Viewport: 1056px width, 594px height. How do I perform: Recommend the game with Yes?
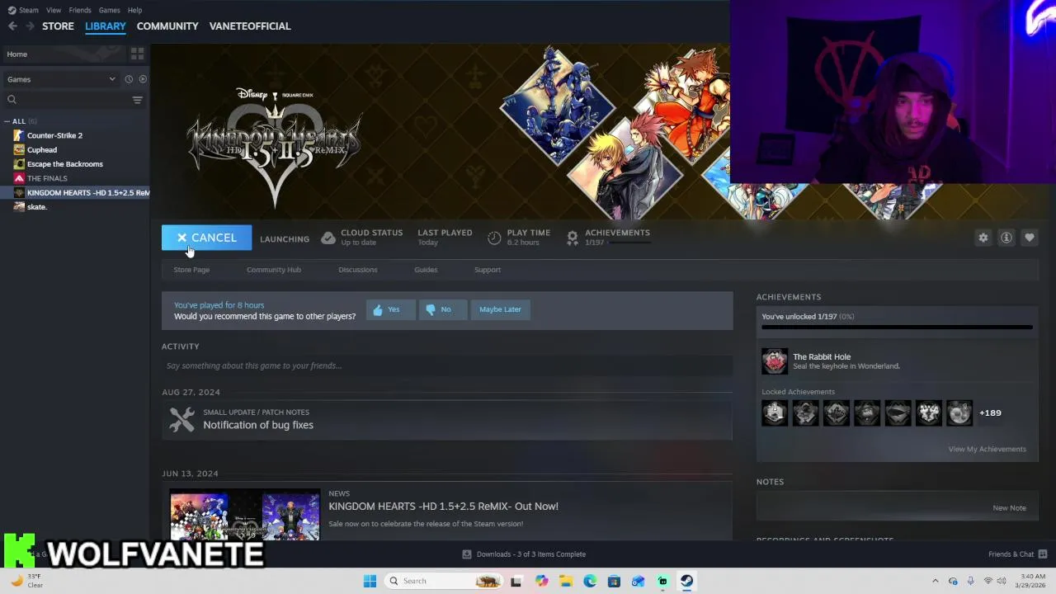pos(390,309)
